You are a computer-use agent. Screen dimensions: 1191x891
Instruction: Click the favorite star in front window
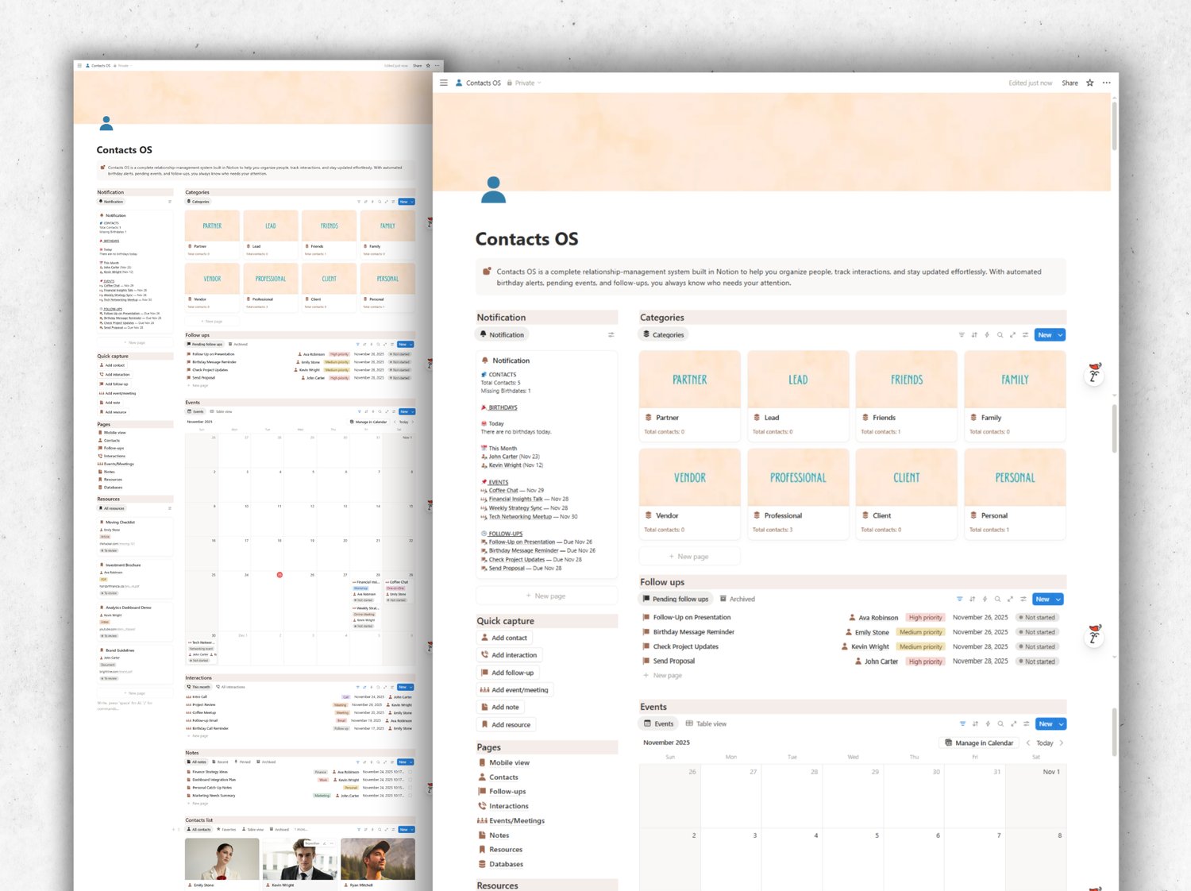point(1090,83)
